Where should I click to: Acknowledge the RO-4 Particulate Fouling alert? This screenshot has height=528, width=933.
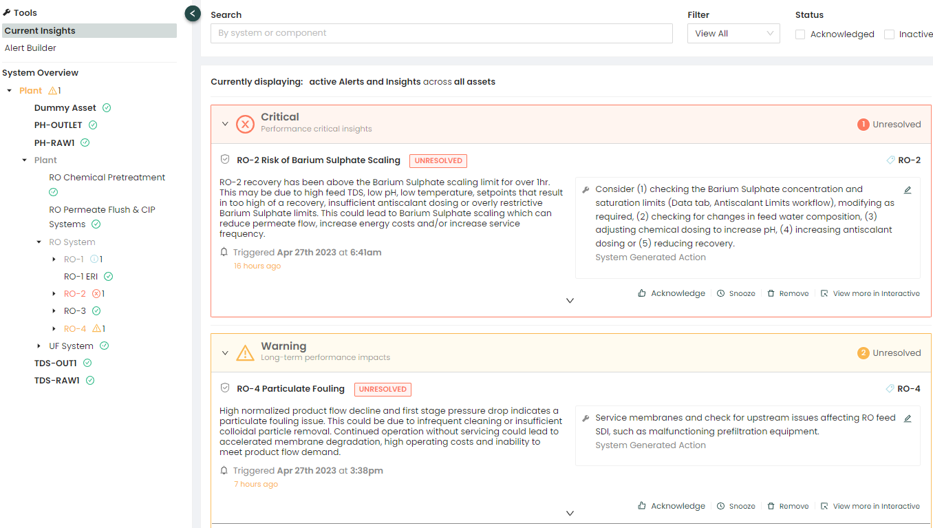[672, 506]
